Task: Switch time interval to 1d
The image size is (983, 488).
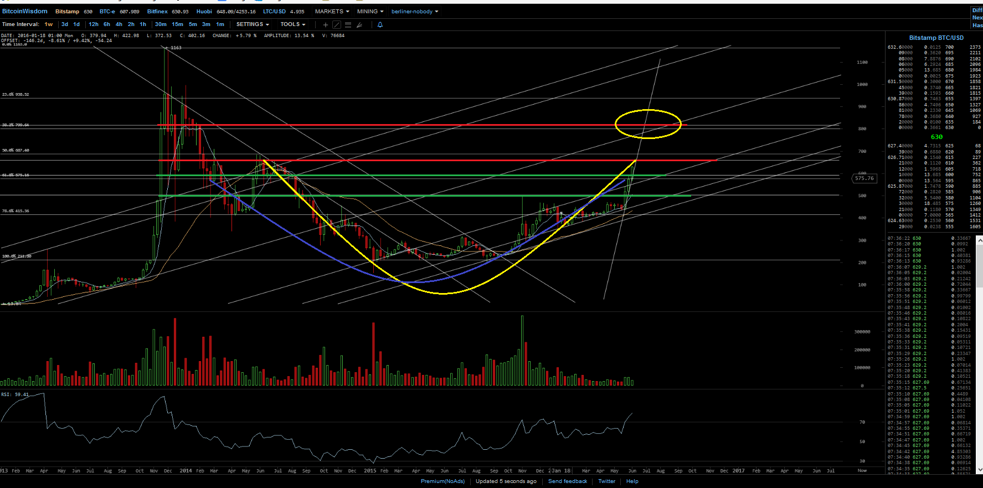Action: click(76, 24)
